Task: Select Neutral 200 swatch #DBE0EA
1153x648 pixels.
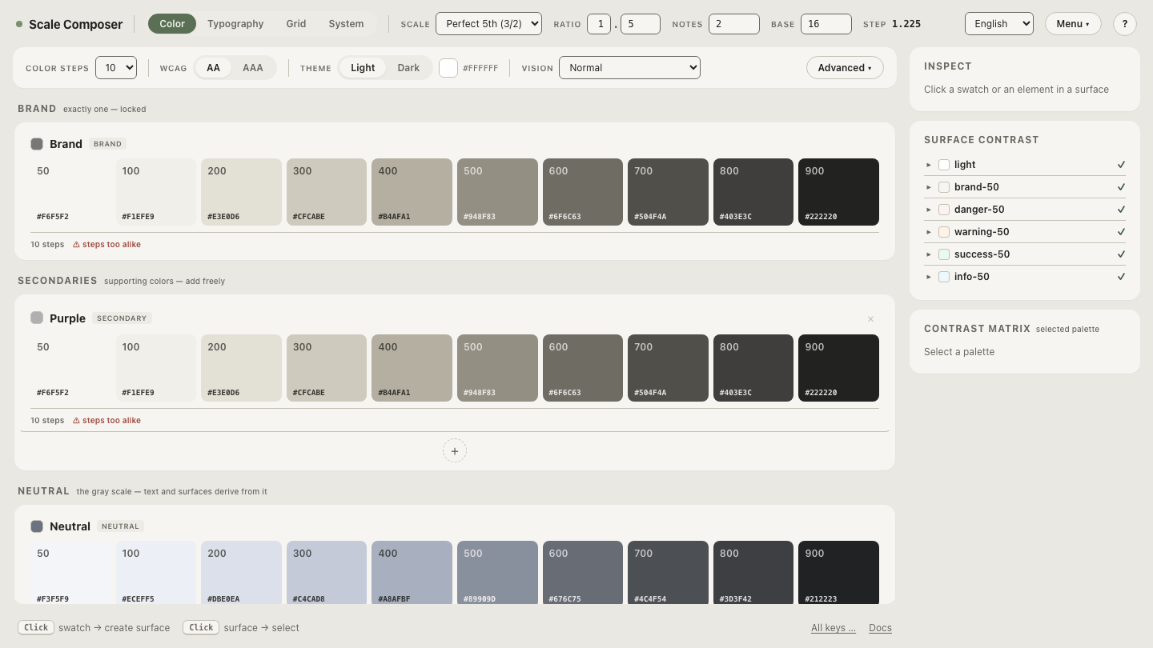Action: (241, 572)
